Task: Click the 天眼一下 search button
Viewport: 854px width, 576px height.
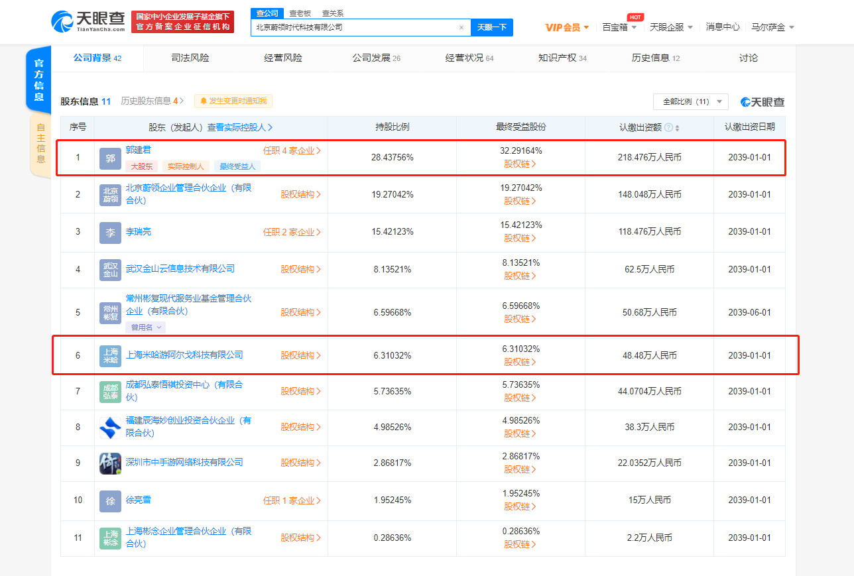Action: 492,27
